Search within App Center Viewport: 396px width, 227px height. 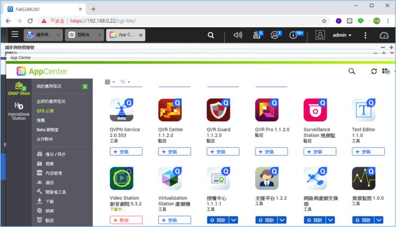click(x=352, y=71)
